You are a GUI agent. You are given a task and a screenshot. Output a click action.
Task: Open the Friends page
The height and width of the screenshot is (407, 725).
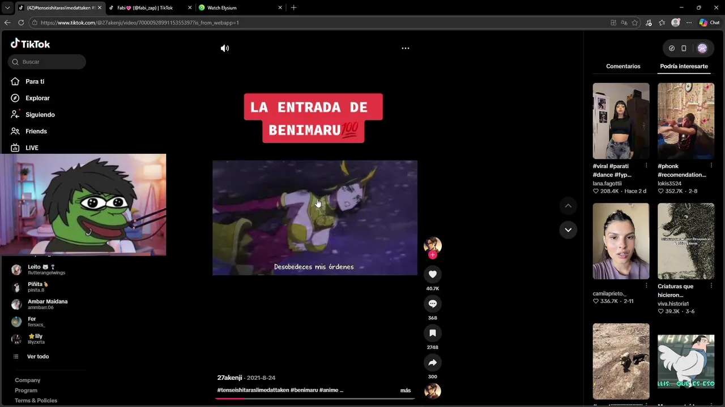[x=36, y=131]
